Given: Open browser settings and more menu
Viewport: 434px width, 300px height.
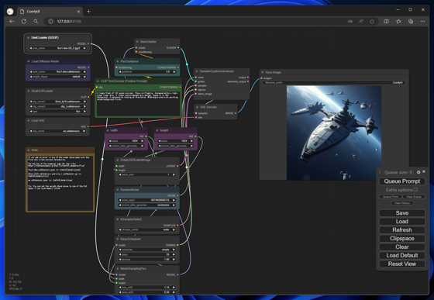Looking at the screenshot, I should pyautogui.click(x=422, y=21).
